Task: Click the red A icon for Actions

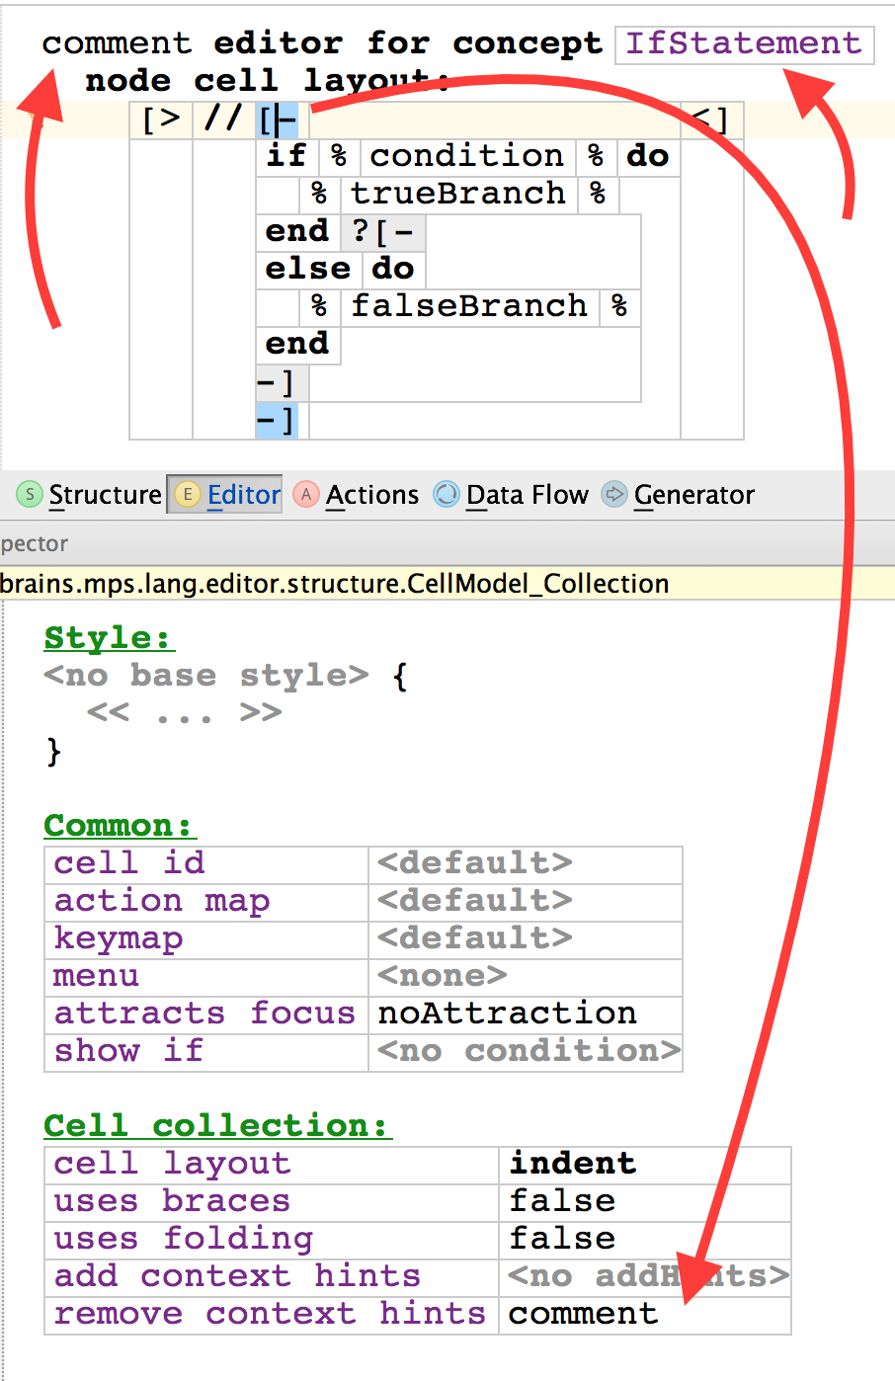Action: click(306, 494)
